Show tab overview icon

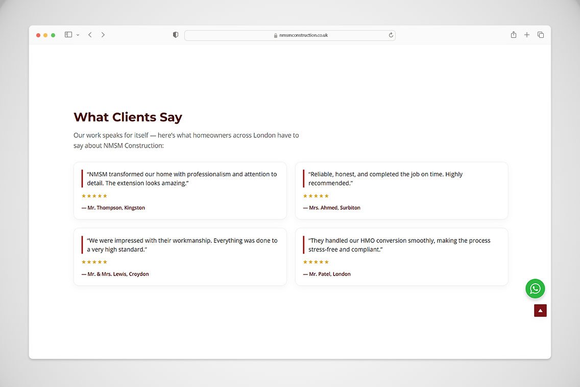[x=541, y=35]
